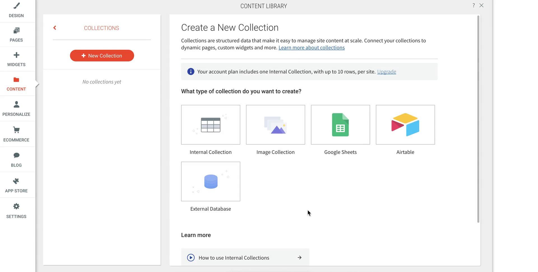Click the blue info icon in the plan notice
This screenshot has width=538, height=272.
point(191,72)
